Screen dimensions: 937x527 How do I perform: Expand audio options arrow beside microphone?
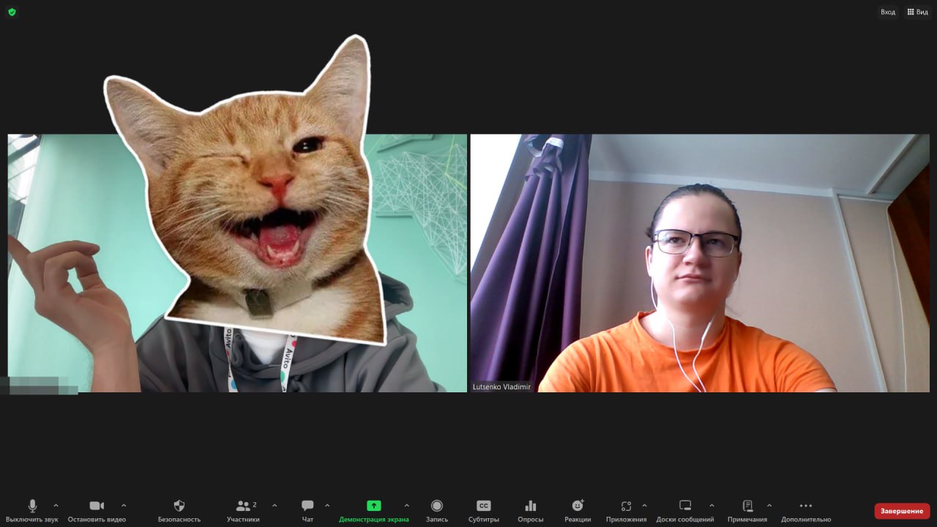pyautogui.click(x=56, y=505)
